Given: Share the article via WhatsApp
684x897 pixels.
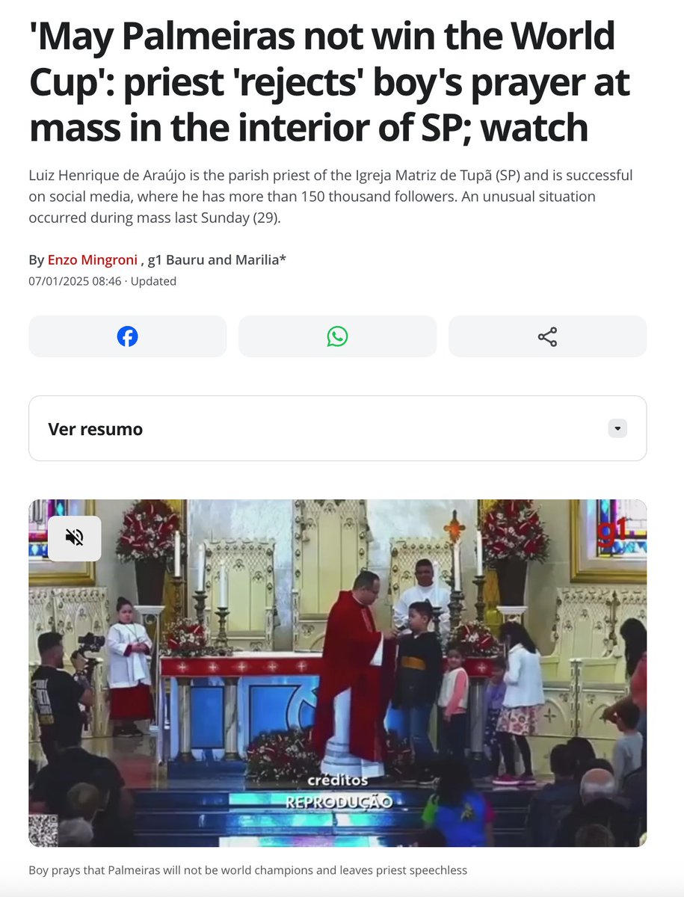Looking at the screenshot, I should tap(337, 336).
